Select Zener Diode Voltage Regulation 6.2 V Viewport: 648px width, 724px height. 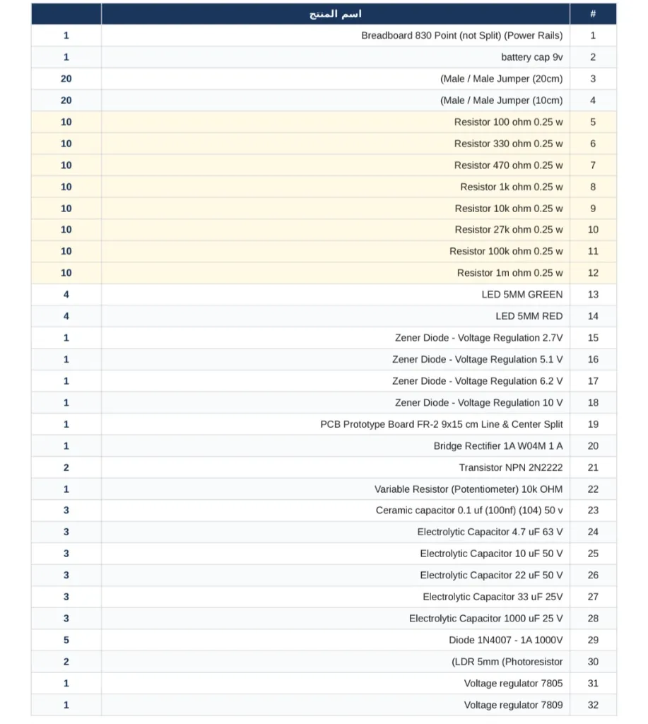click(x=477, y=381)
